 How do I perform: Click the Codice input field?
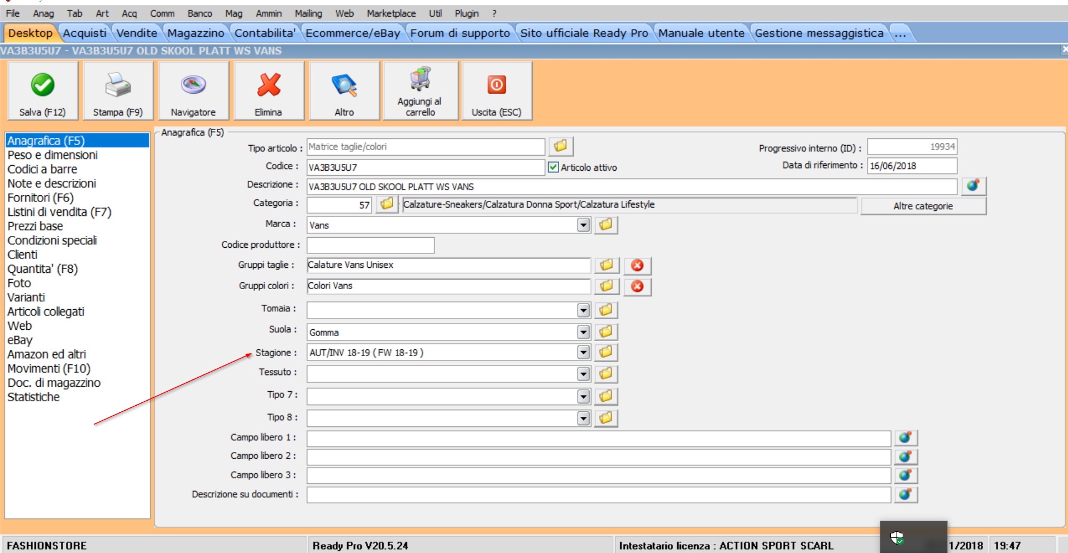tap(426, 167)
